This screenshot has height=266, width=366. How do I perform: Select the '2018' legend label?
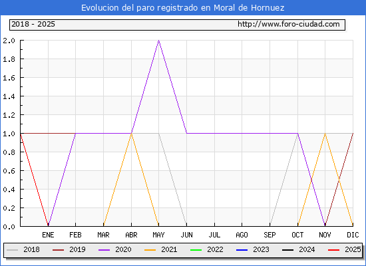coord(31,249)
